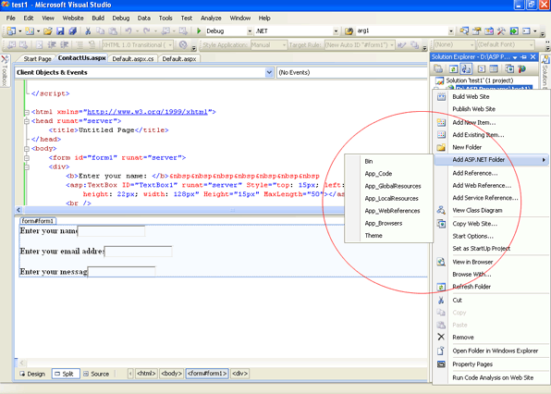
Task: Click the <div> breadcrumb tag selector
Action: [x=240, y=374]
